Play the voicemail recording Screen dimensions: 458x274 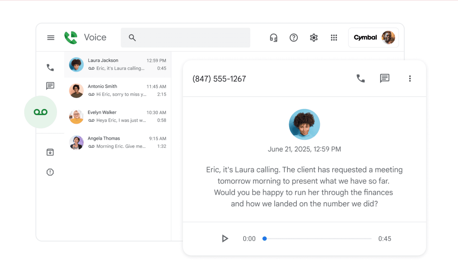(x=224, y=238)
